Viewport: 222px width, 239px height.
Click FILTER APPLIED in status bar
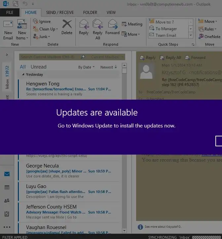pos(15,237)
